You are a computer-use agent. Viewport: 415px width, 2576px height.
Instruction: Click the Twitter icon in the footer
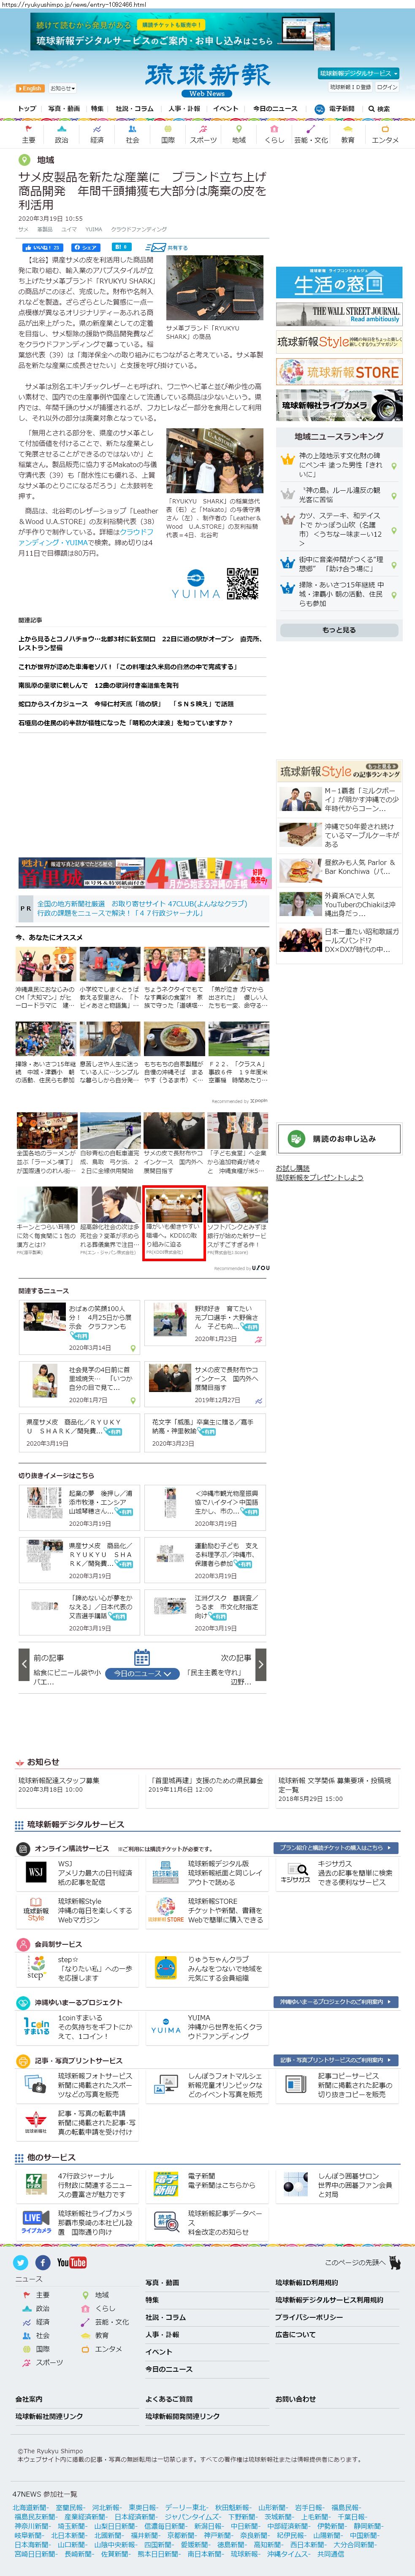(20, 2263)
